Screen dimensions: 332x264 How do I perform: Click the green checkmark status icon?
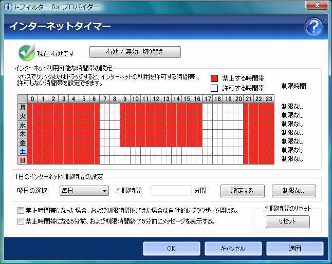[26, 53]
